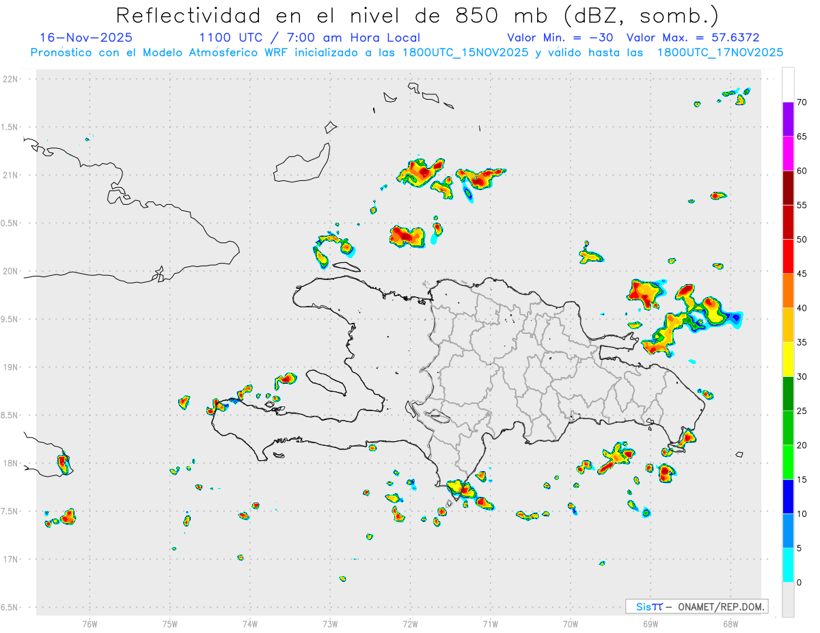Click the '70' tick label on colorbar
The width and height of the screenshot is (820, 633).
tap(802, 102)
